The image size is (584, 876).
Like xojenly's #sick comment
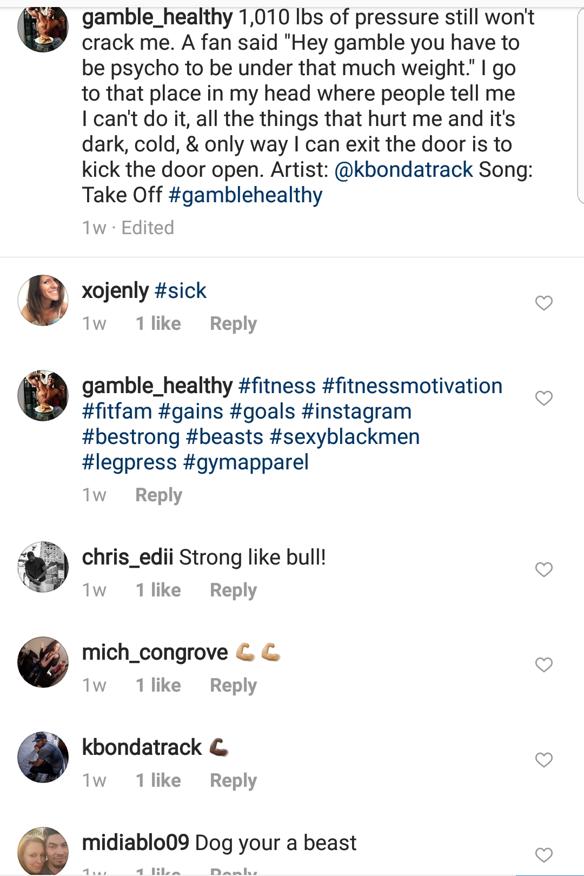click(543, 303)
